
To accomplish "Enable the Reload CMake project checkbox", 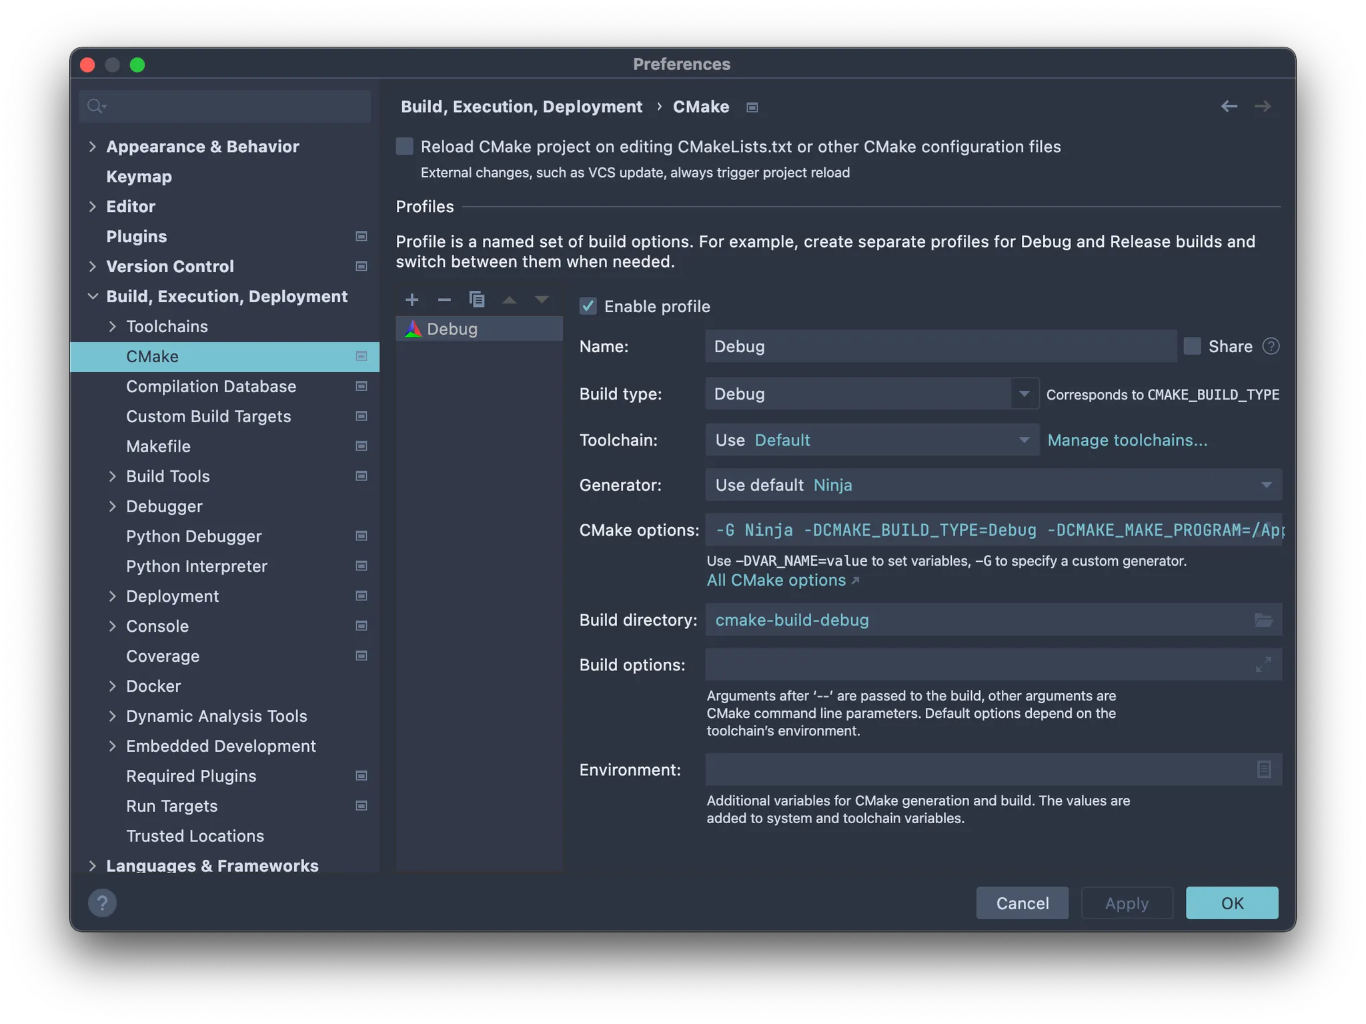I will (x=405, y=147).
